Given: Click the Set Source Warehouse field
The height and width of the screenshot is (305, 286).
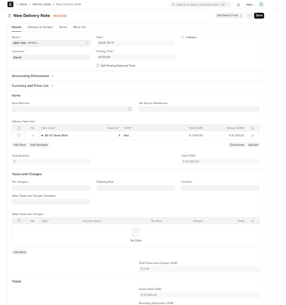Looking at the screenshot, I should 199,109.
